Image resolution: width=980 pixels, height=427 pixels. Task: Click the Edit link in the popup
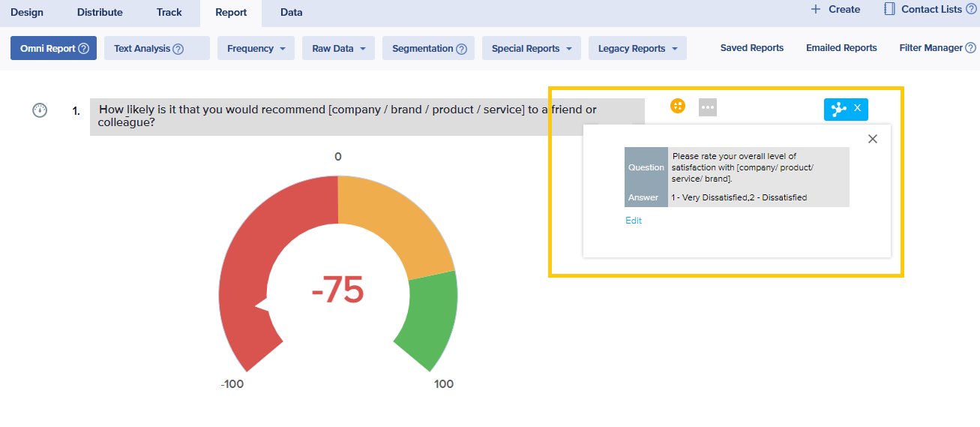tap(634, 221)
